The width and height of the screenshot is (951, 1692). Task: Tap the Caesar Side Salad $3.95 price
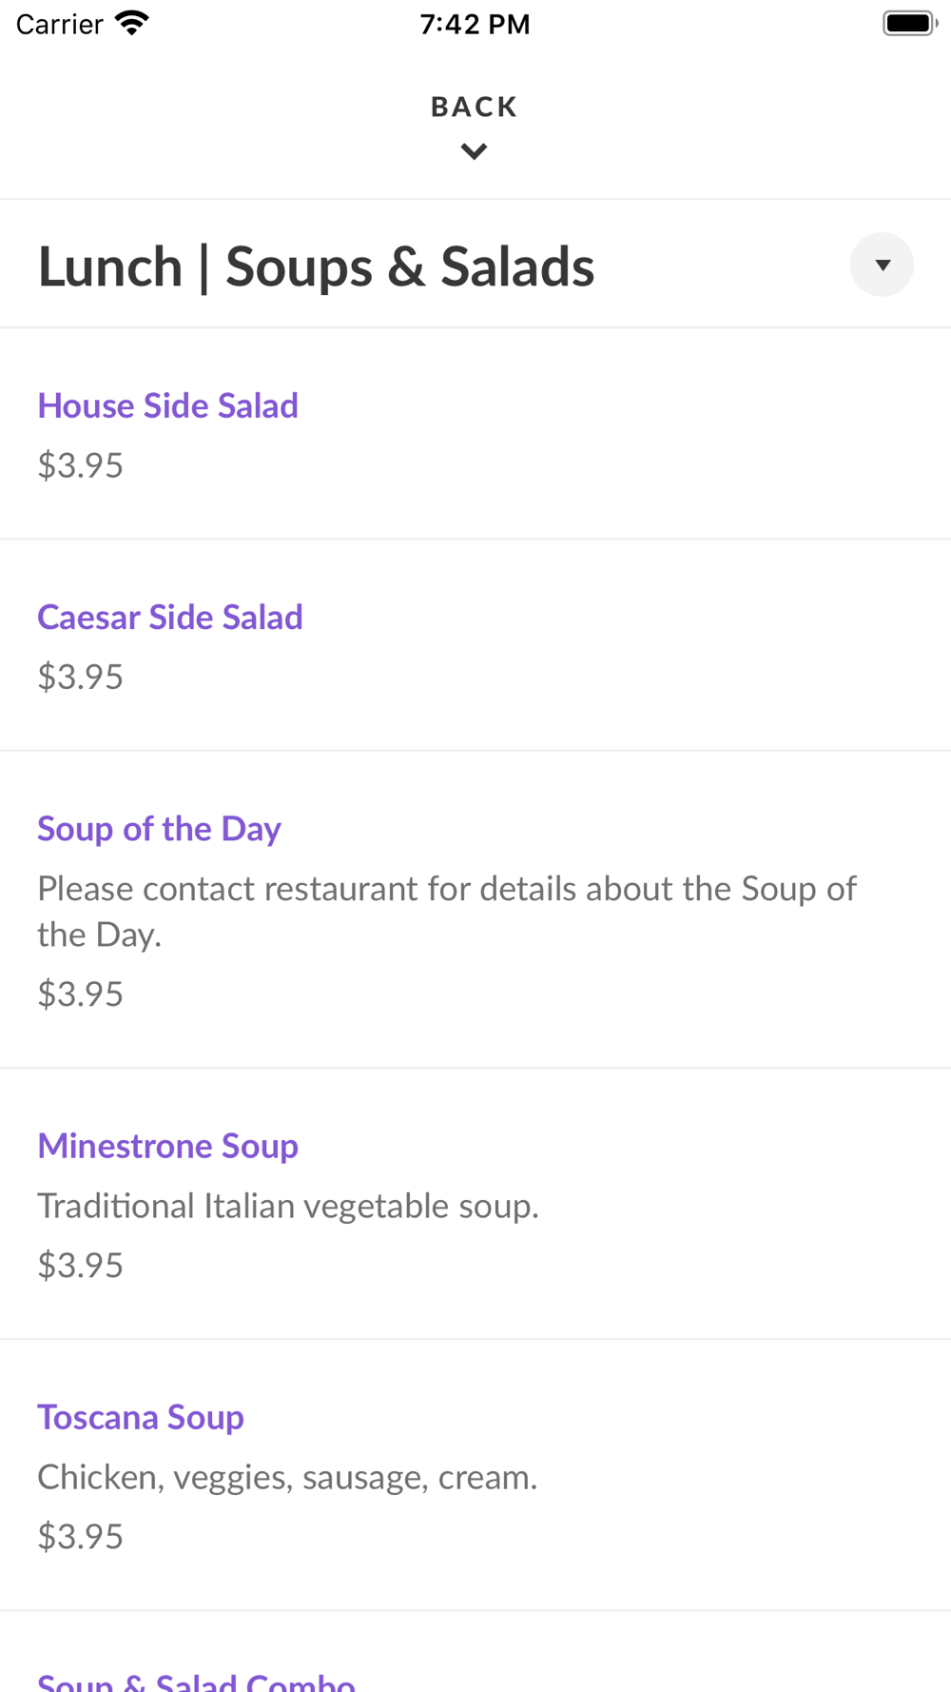(x=80, y=677)
